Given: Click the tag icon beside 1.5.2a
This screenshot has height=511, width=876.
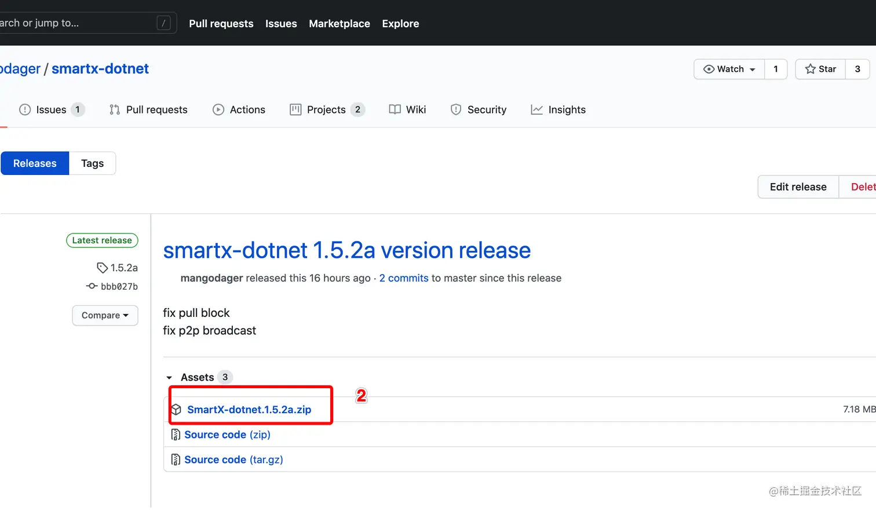Looking at the screenshot, I should 102,268.
